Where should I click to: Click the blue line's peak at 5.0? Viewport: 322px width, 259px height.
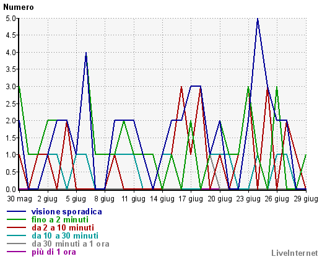258,19
